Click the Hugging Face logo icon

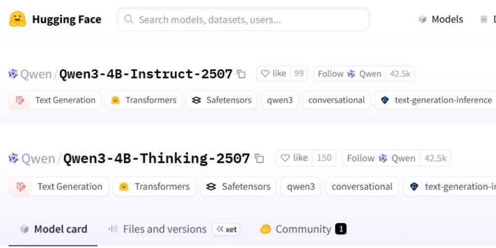[x=18, y=20]
